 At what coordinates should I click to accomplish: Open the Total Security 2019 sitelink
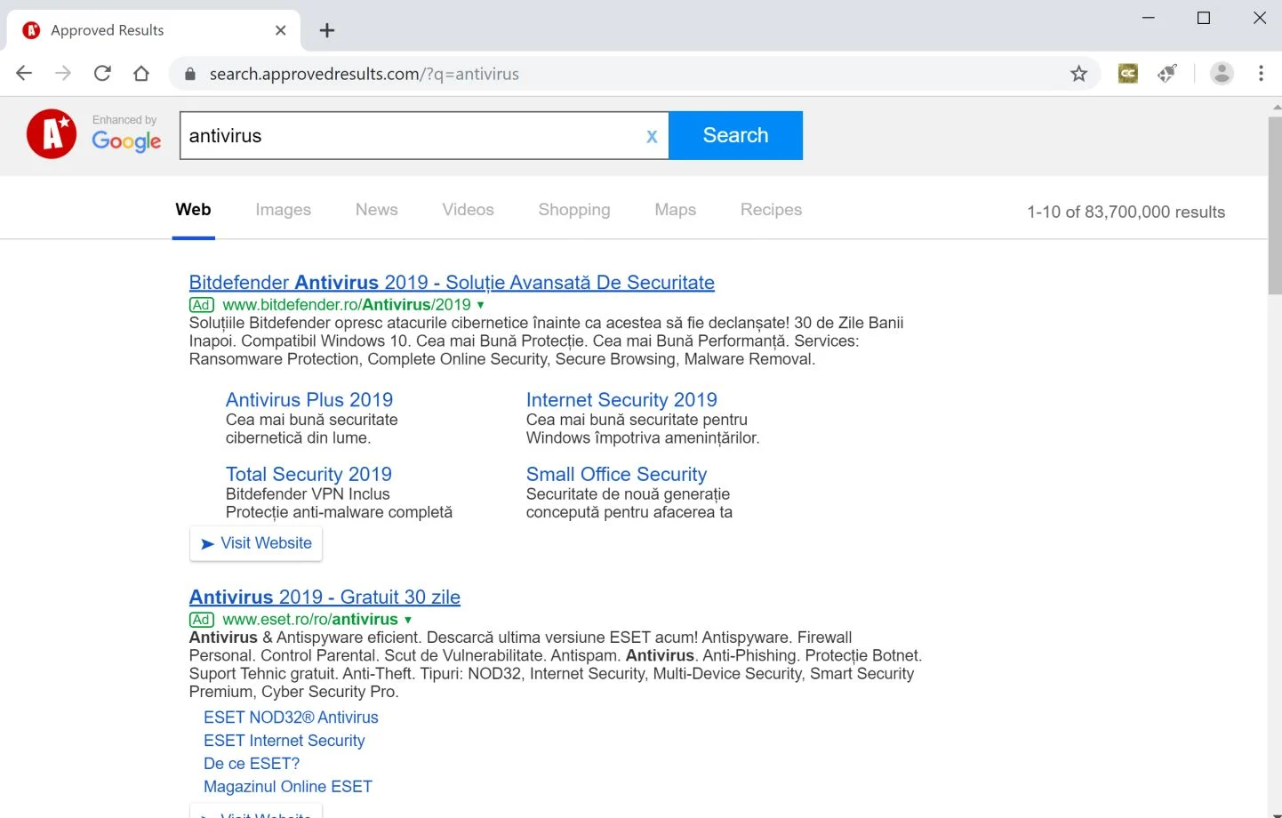(308, 475)
